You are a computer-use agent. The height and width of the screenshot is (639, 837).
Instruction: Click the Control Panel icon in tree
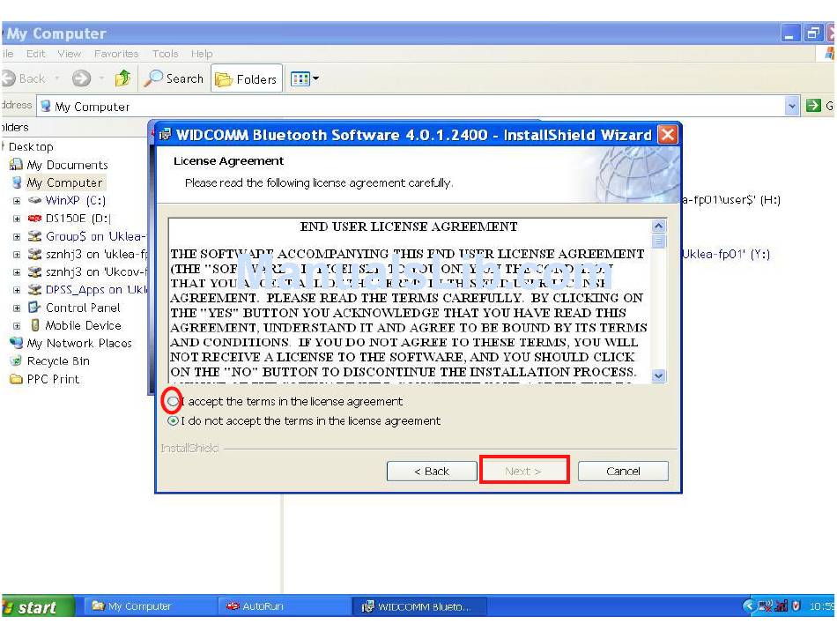[34, 307]
